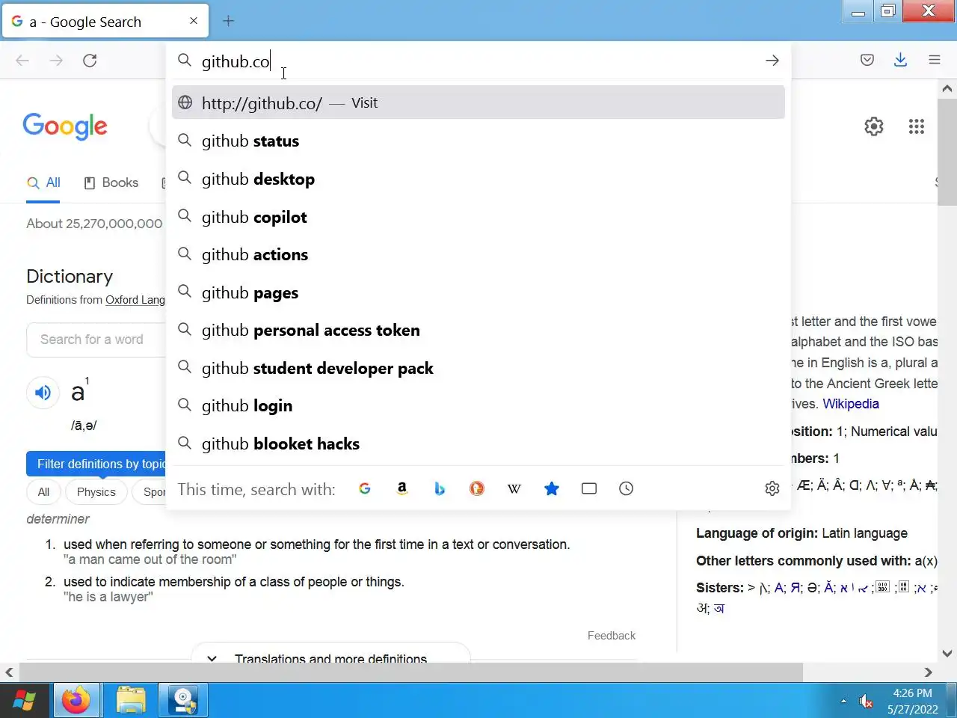Image resolution: width=957 pixels, height=718 pixels.
Task: Click the muted volume tray icon
Action: click(x=867, y=701)
